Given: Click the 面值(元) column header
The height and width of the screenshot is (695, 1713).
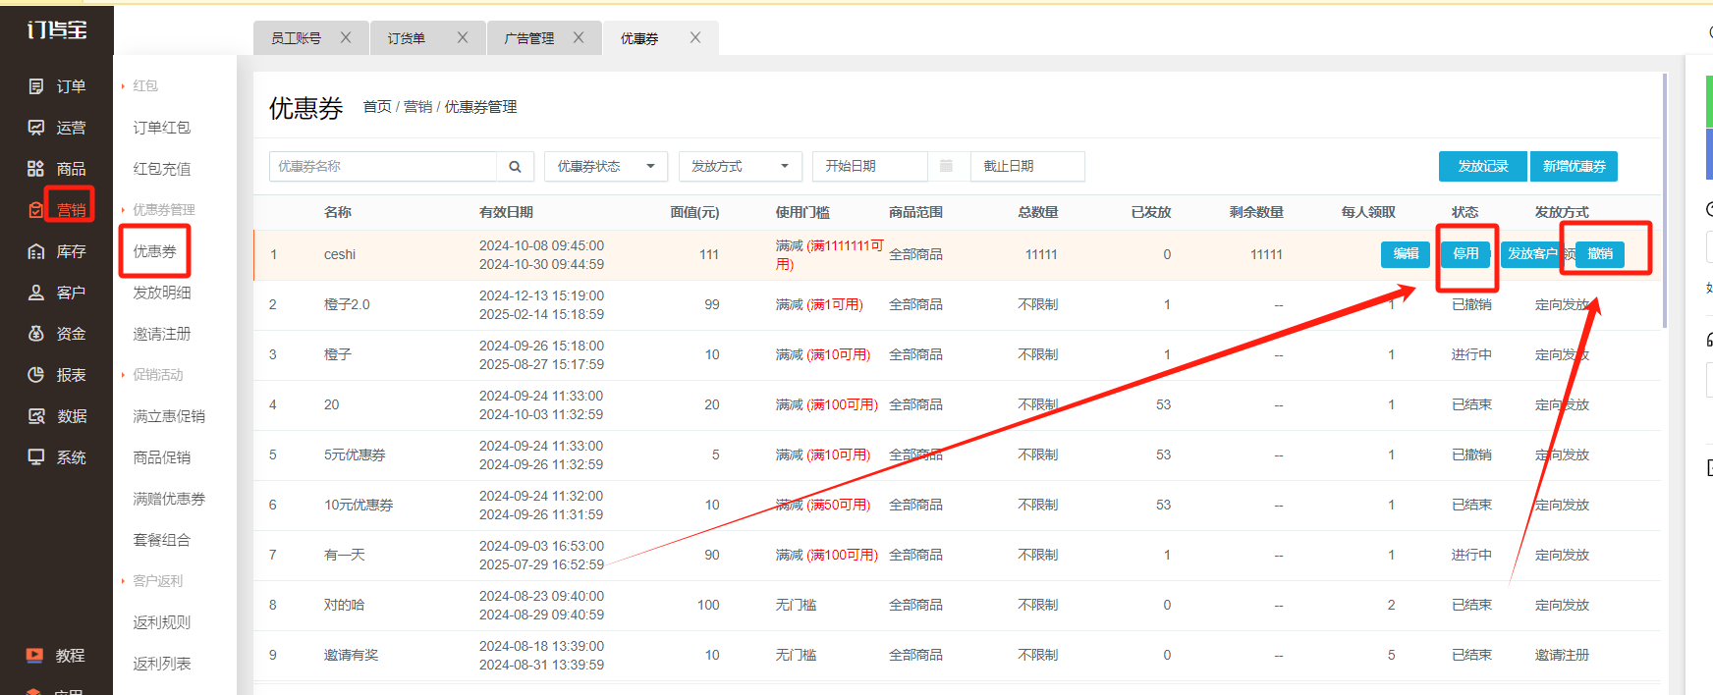Looking at the screenshot, I should click(694, 212).
